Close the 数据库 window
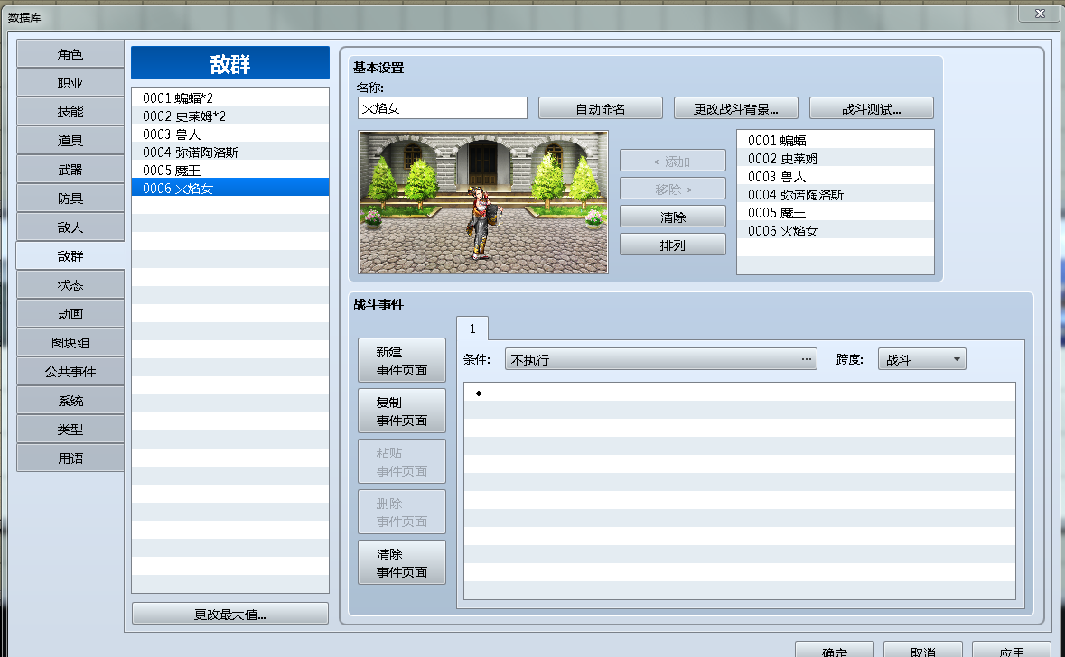1065x657 pixels. tap(1039, 13)
